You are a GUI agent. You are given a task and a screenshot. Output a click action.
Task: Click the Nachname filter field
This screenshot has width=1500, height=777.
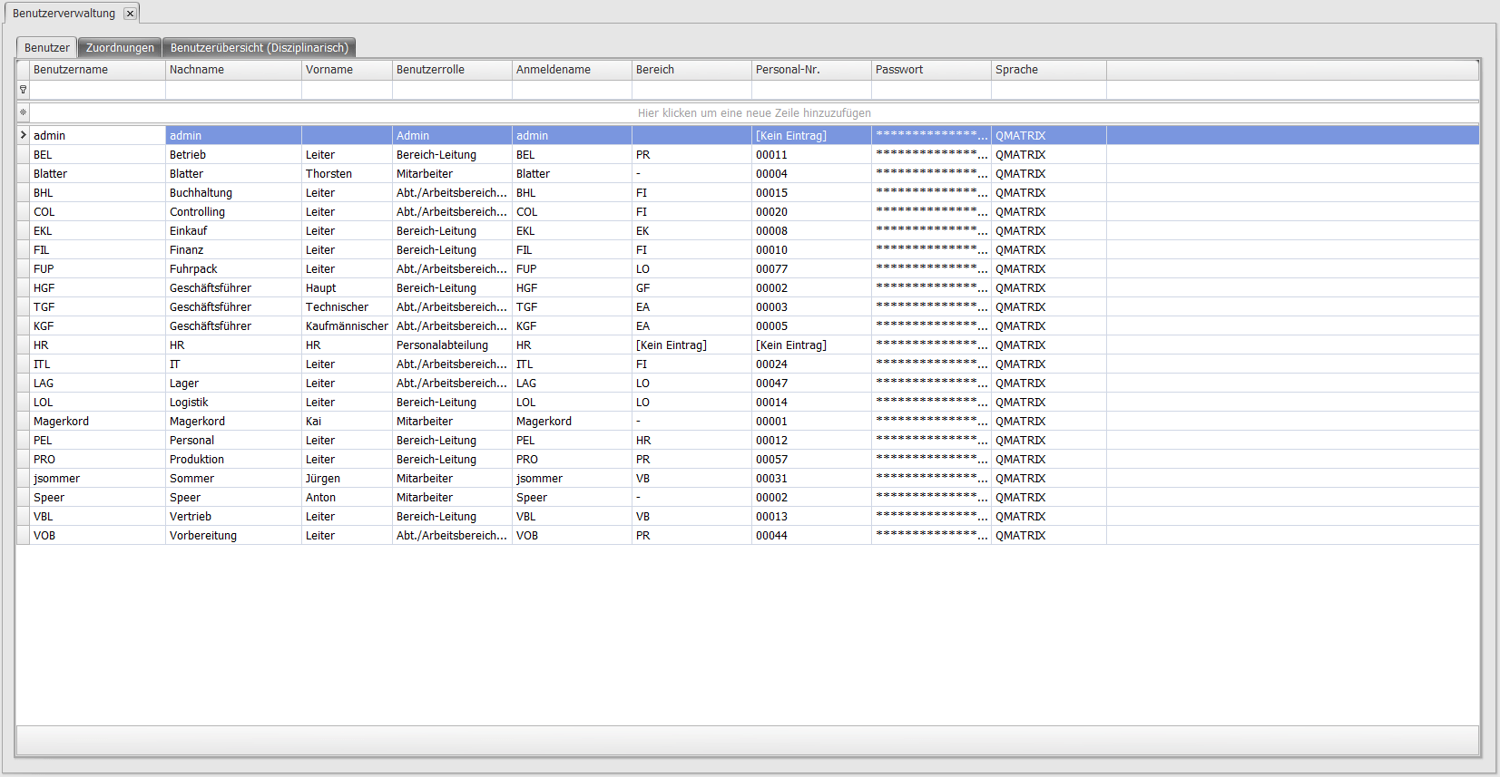[233, 90]
